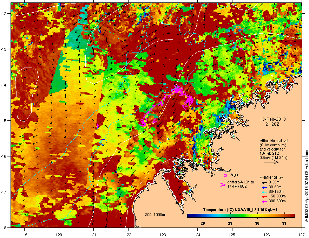Viewport: 309px width, 238px height.
Task: Click the time label 21:20Z
Action: pos(272,124)
